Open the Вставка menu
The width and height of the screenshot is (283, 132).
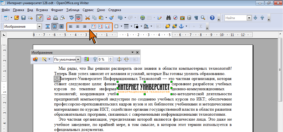(x=42, y=10)
